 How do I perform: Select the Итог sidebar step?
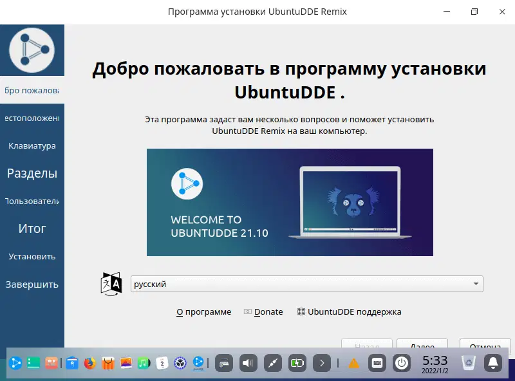[32, 228]
